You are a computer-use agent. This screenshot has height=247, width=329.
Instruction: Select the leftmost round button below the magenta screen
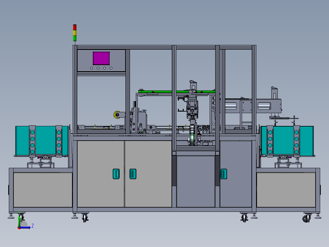point(92,68)
